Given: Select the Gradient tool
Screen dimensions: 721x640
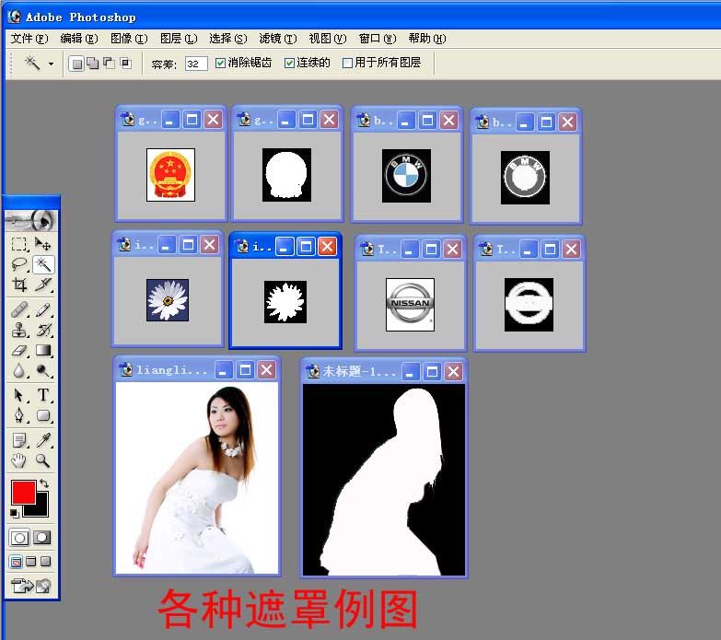Looking at the screenshot, I should 43,350.
